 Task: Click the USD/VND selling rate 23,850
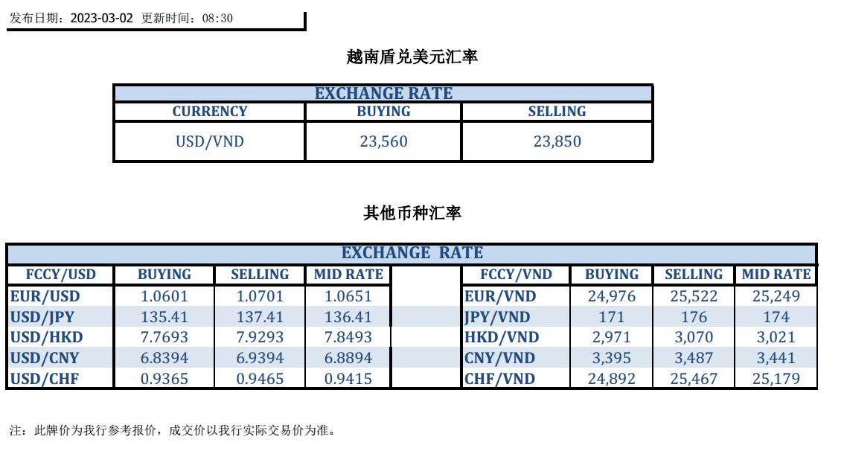(x=557, y=141)
